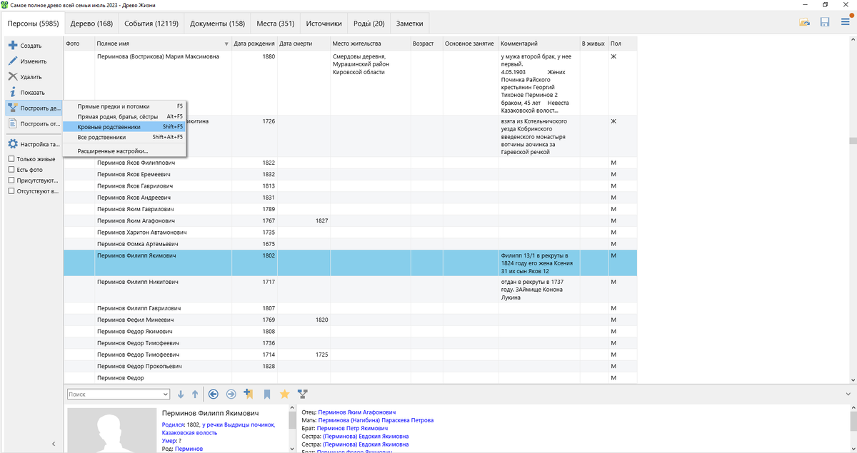Open the Заметки tab
This screenshot has height=453, width=857.
[411, 24]
